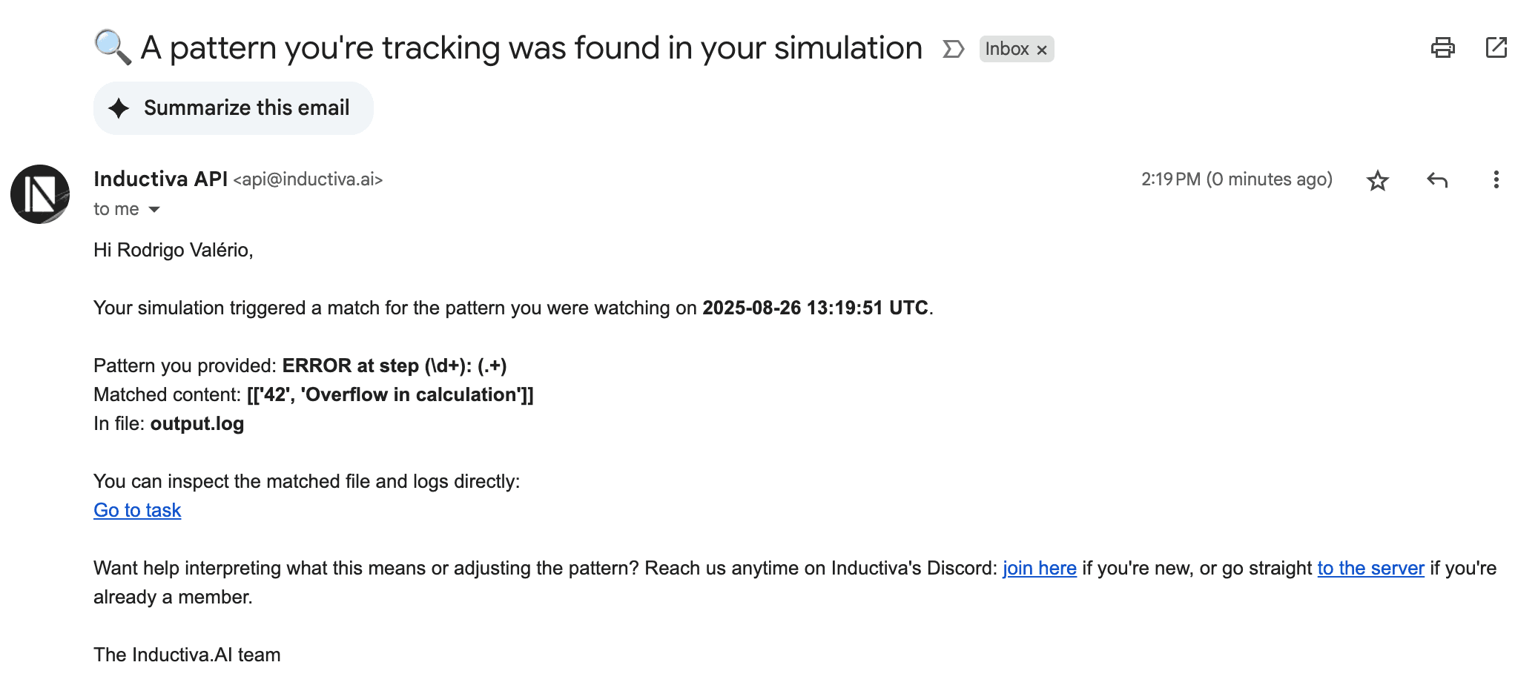Screen dimensions: 1538x688
Task: Remove the Inbox label using its x
Action: pyautogui.click(x=1043, y=49)
